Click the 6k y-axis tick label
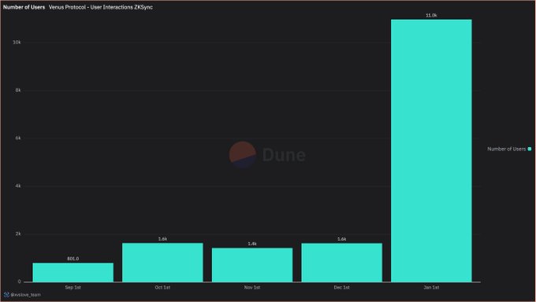536x302 pixels. pyautogui.click(x=18, y=138)
